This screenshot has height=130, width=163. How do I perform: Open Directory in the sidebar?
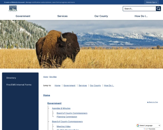click(x=11, y=78)
